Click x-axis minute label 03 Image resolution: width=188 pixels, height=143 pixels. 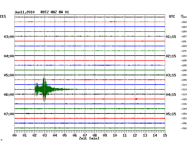click(45, 135)
